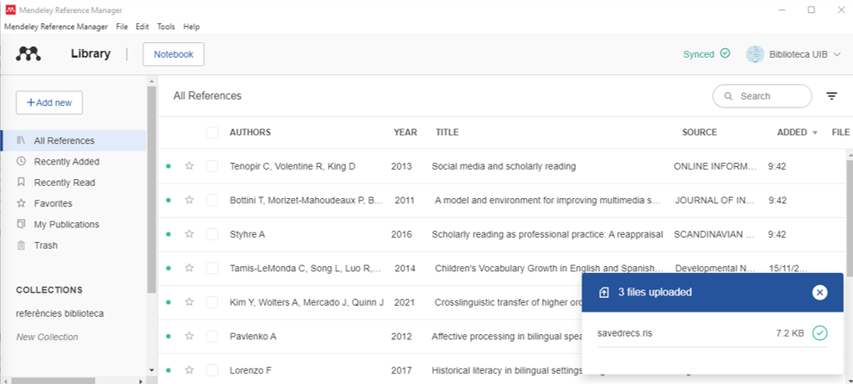Open the filter icon next to Search
The image size is (853, 384).
coord(831,96)
